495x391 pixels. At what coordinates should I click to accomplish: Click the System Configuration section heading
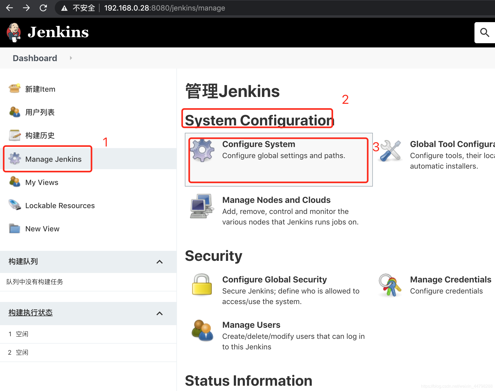click(260, 120)
